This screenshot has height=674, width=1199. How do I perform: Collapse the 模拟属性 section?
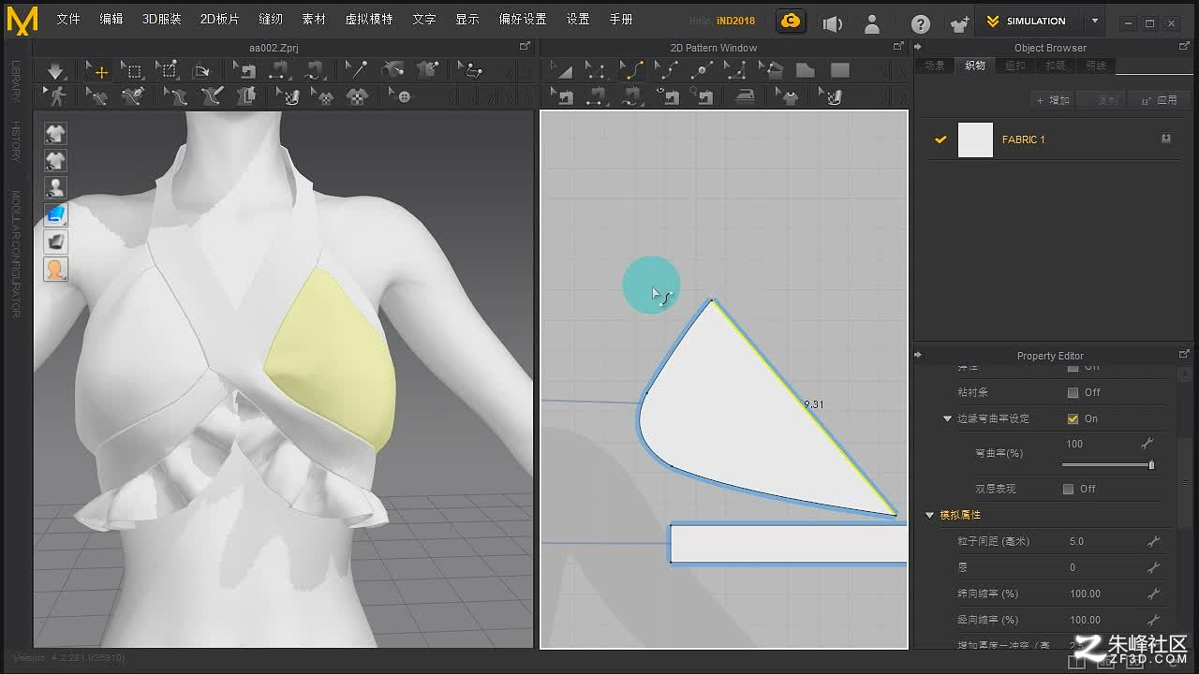930,515
